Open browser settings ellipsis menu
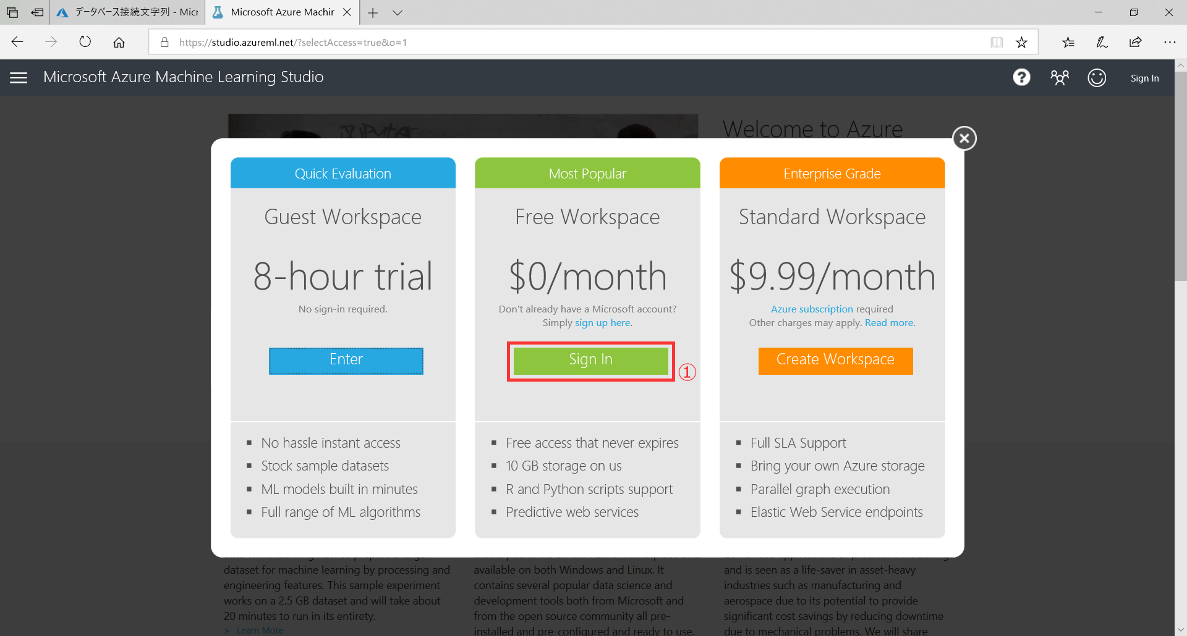 pyautogui.click(x=1170, y=42)
